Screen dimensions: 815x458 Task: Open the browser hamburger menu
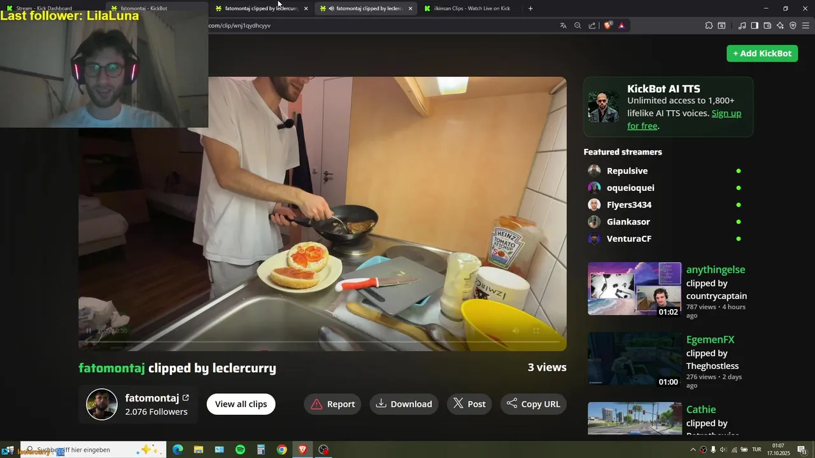click(805, 25)
